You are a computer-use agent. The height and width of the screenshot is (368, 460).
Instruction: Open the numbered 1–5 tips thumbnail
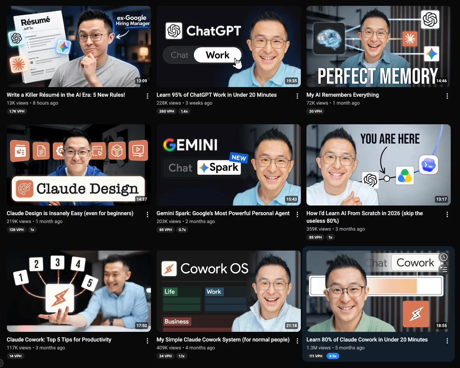point(79,291)
